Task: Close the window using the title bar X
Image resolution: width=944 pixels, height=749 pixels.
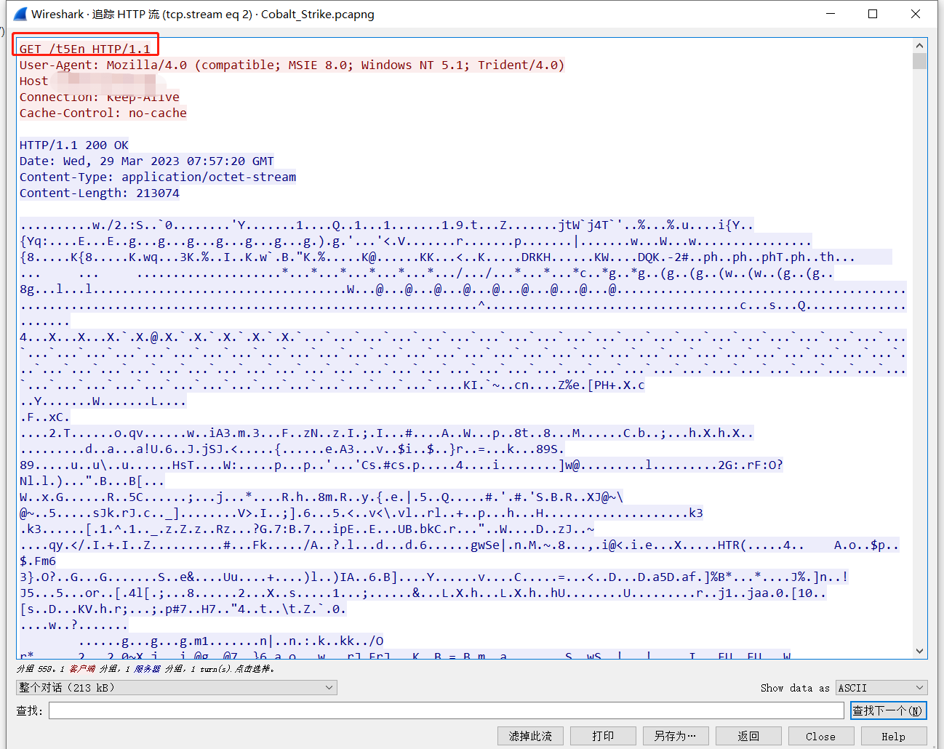Action: click(x=916, y=14)
